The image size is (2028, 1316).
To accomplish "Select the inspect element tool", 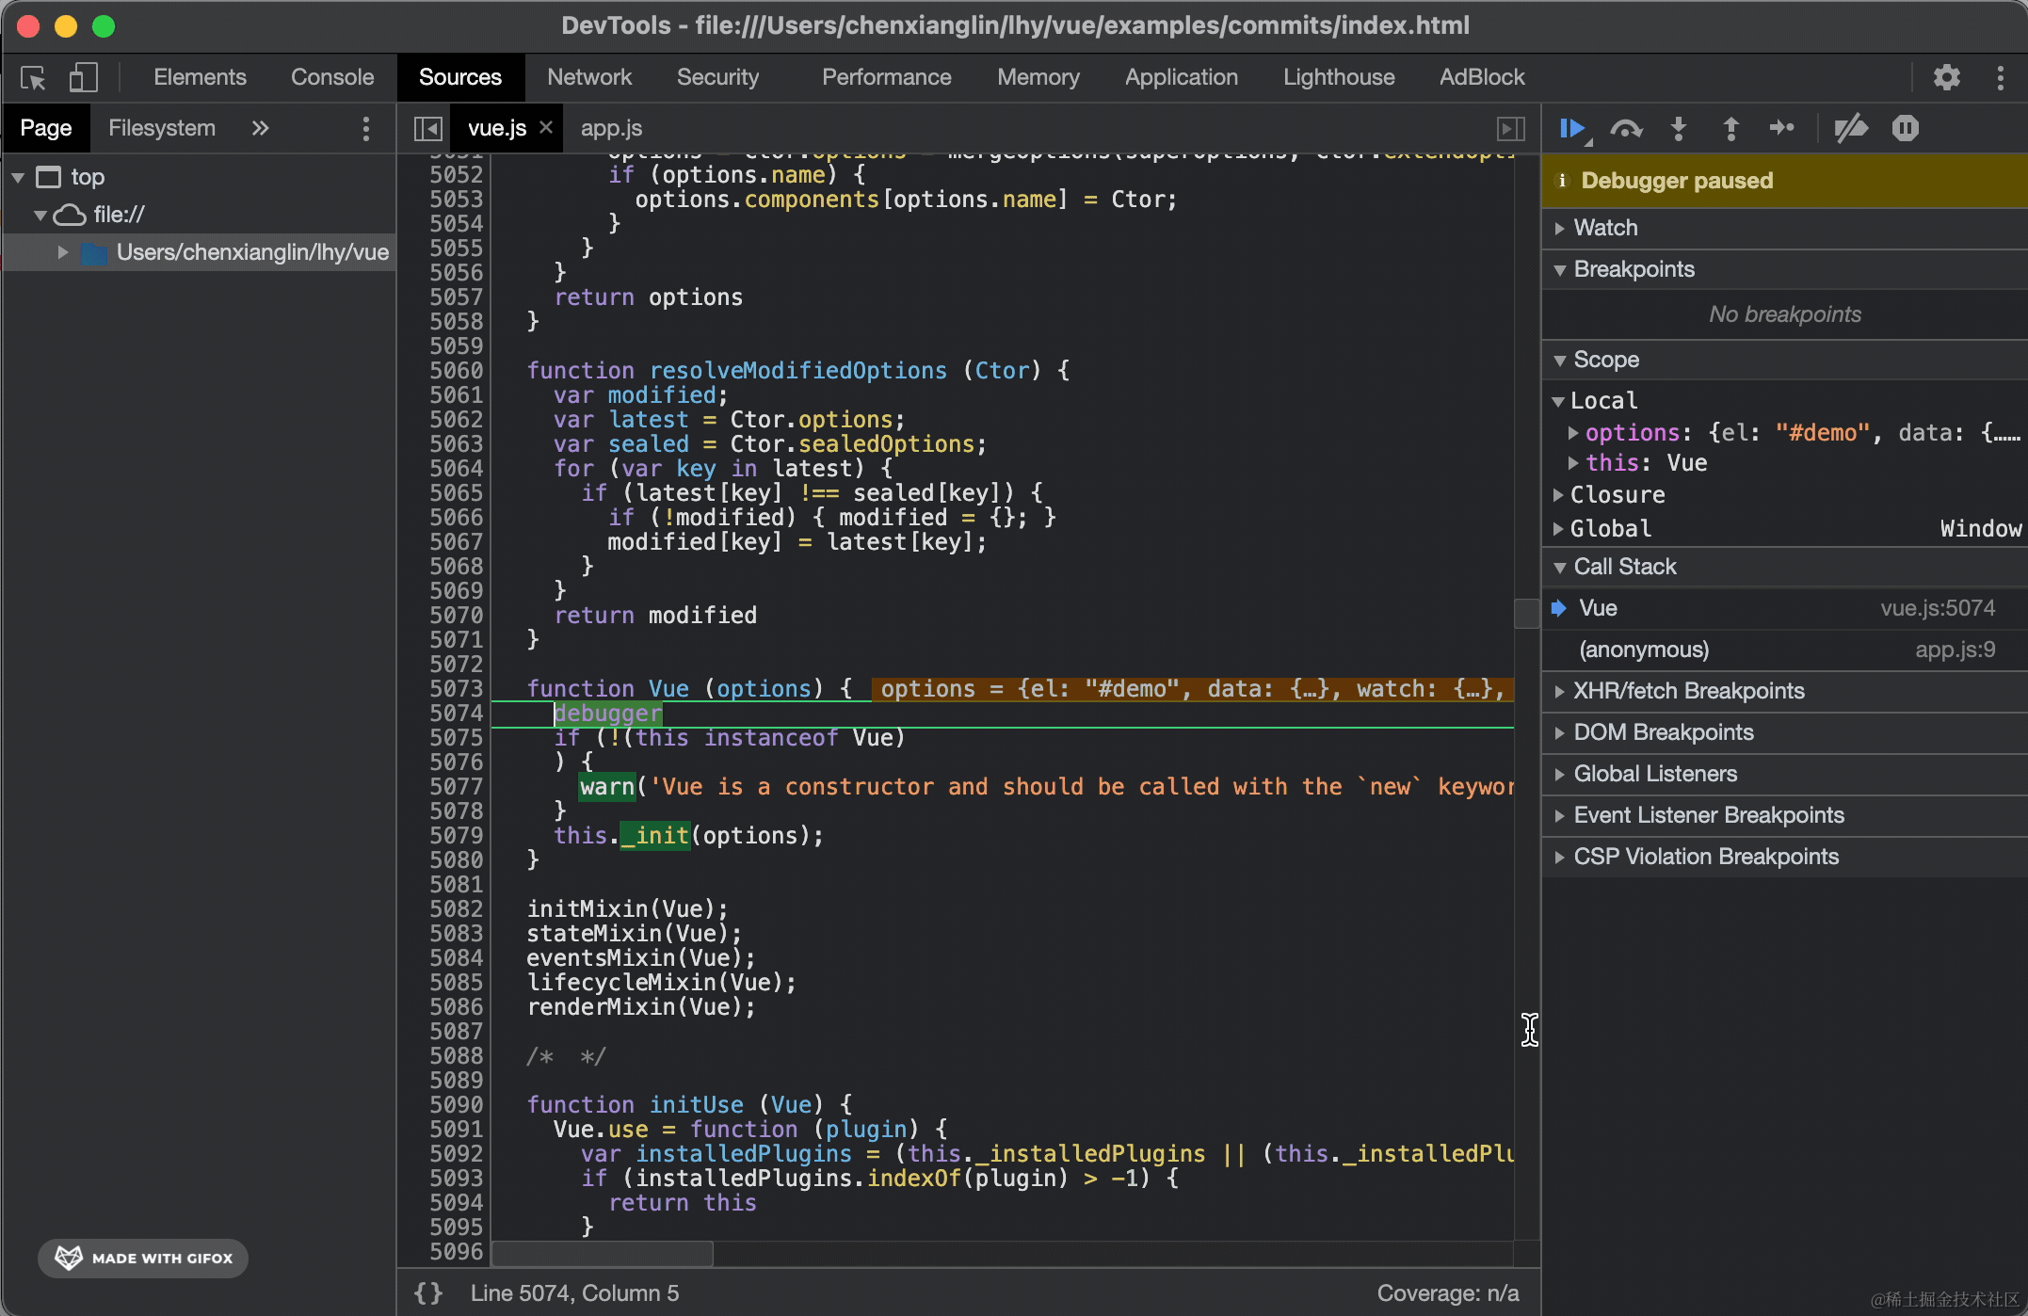I will pyautogui.click(x=33, y=77).
